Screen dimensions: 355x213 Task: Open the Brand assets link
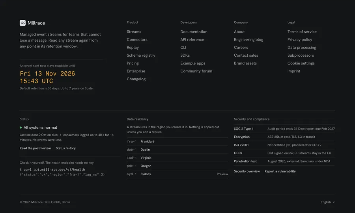[245, 63]
